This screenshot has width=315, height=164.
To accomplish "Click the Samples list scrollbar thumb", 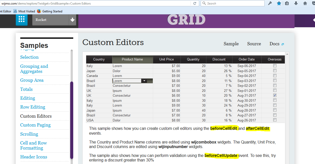I will 72,120.
